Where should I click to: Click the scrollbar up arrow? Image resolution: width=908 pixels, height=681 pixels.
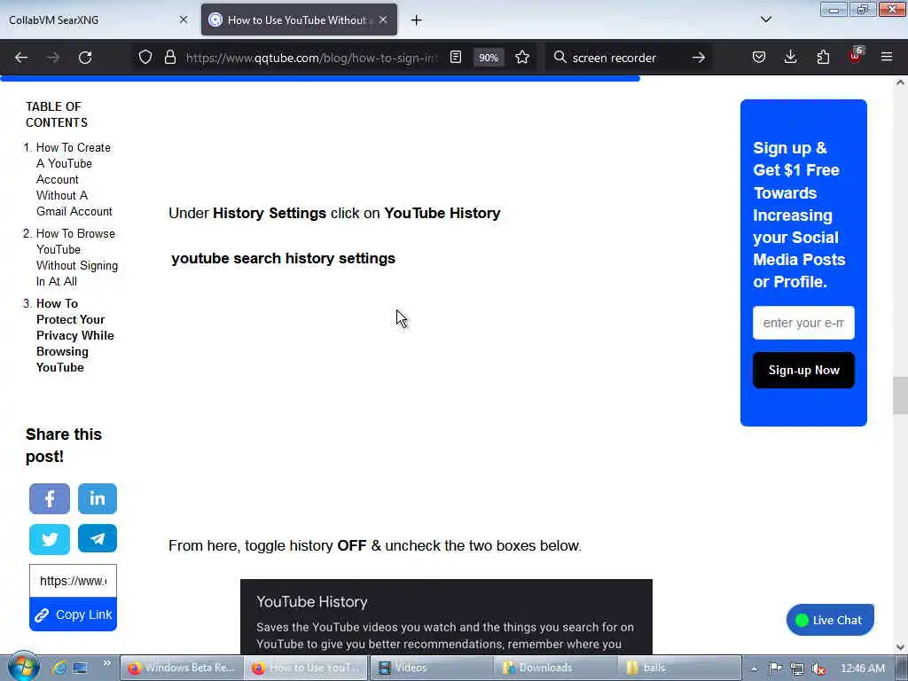[x=900, y=82]
